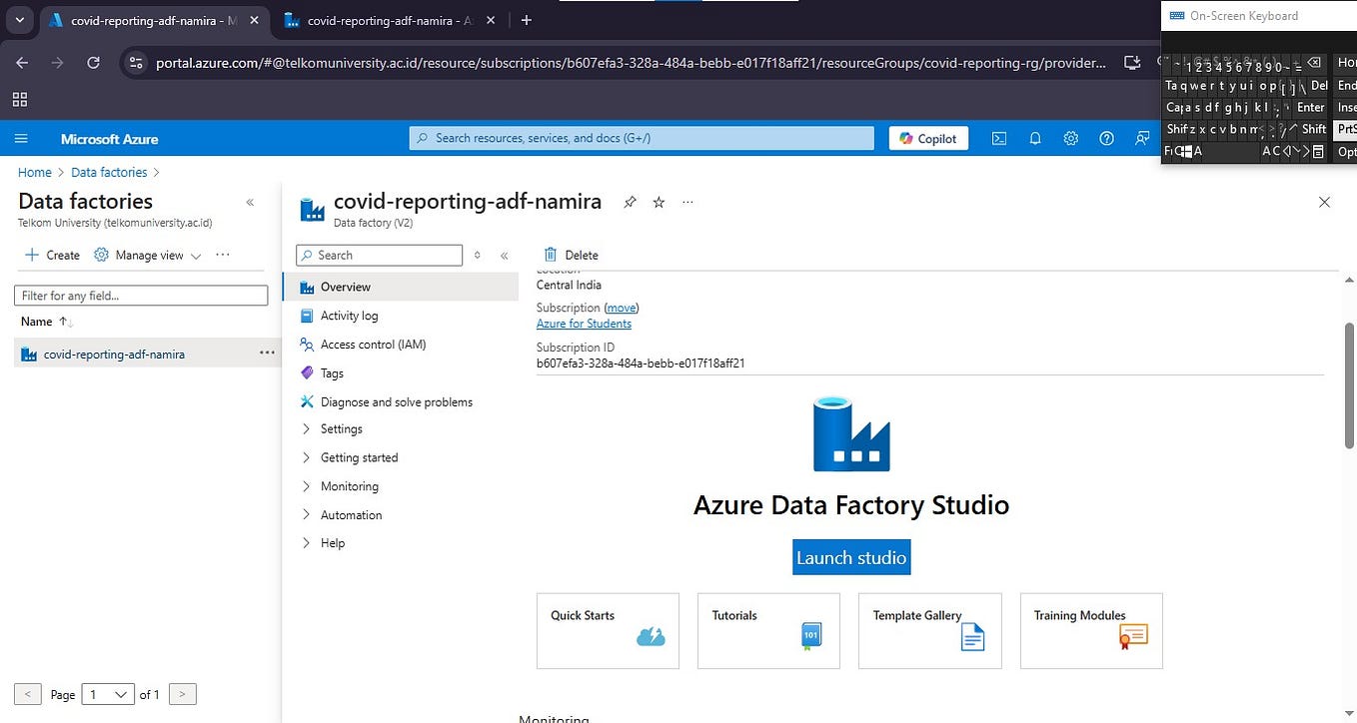
Task: Open the portal hamburger menu
Action: click(x=21, y=138)
